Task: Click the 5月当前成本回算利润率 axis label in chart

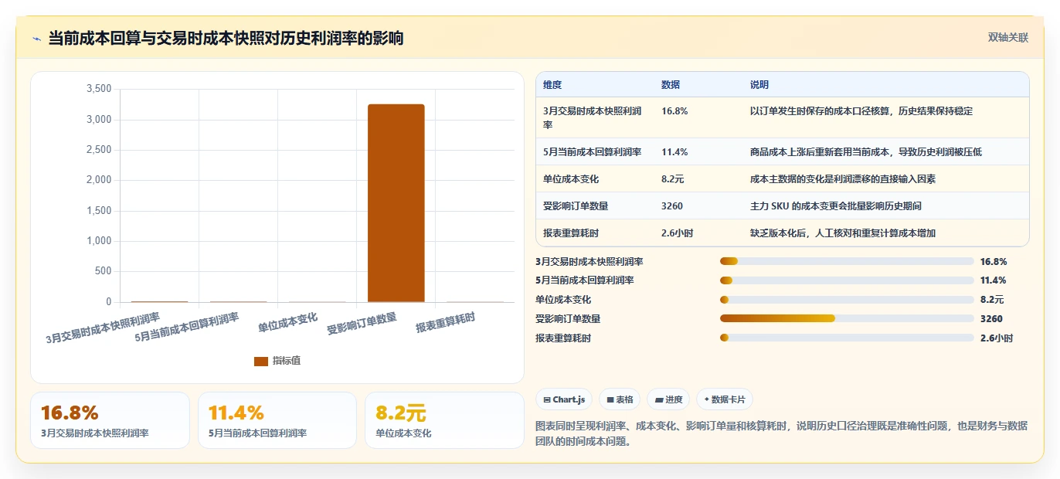Action: [187, 327]
